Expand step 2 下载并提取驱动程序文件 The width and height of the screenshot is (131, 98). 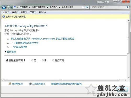26,43
